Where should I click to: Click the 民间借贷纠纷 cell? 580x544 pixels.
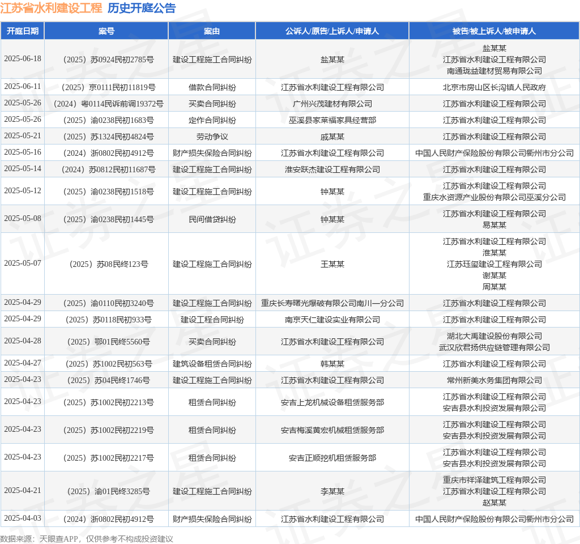[x=212, y=219]
